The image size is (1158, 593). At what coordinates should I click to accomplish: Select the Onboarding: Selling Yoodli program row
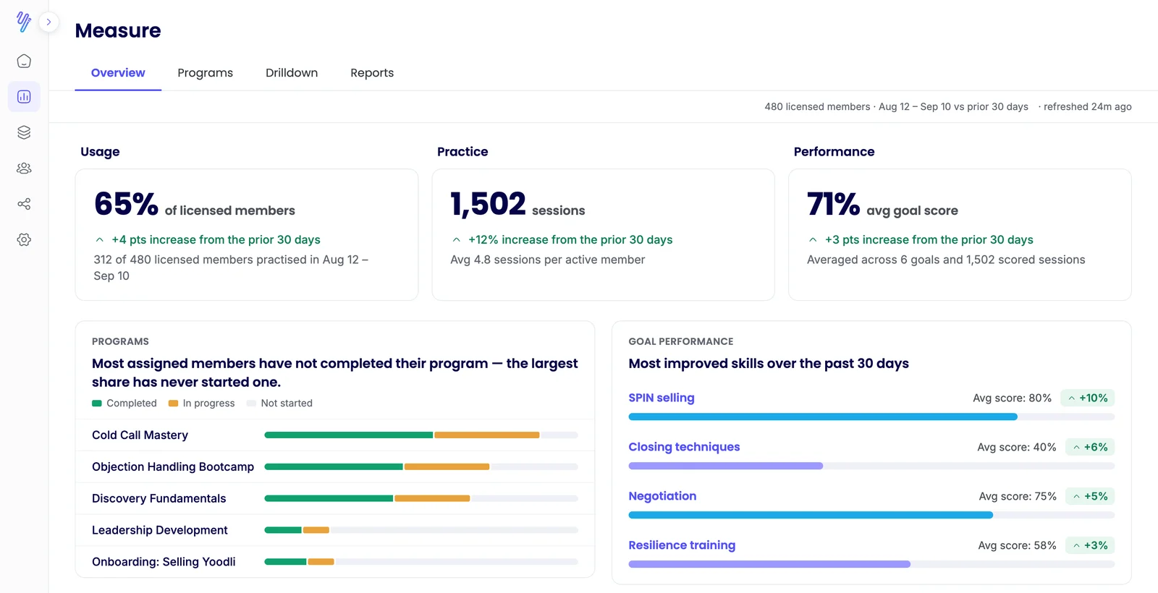tap(335, 562)
